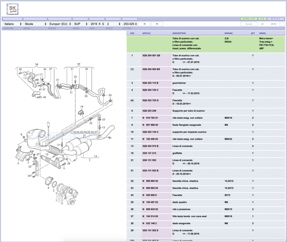Click the DEMO-VIN button
The height and width of the screenshot is (242, 287).
click(x=249, y=19)
